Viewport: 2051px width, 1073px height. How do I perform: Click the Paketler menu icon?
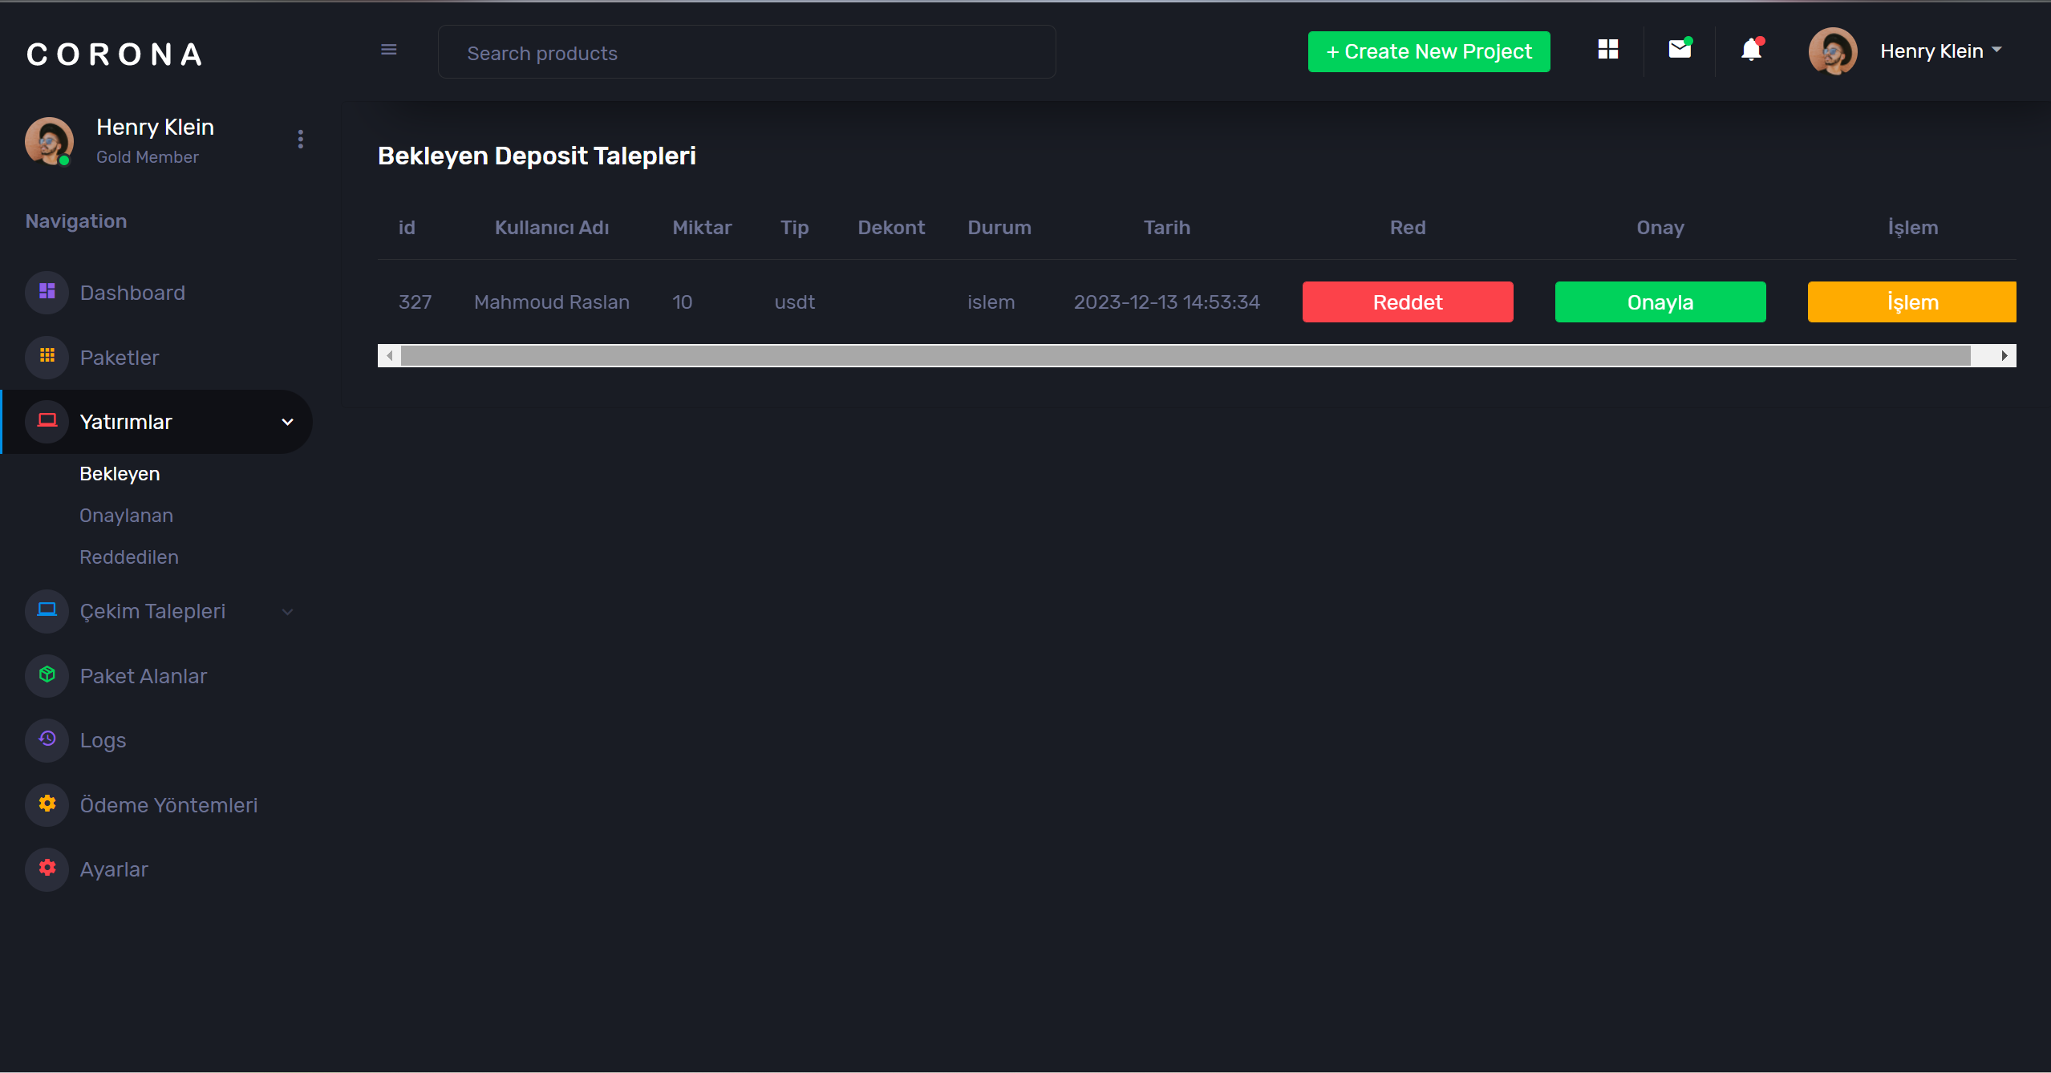(49, 357)
